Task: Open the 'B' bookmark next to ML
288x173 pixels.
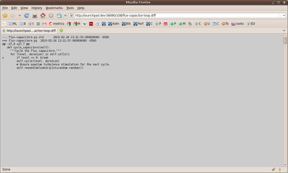Action: click(23, 23)
